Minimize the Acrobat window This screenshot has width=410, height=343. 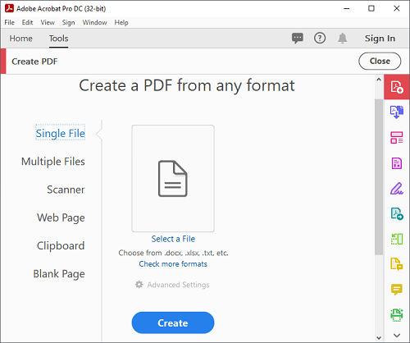point(347,8)
